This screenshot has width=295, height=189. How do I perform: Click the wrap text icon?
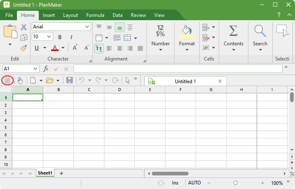point(117,38)
